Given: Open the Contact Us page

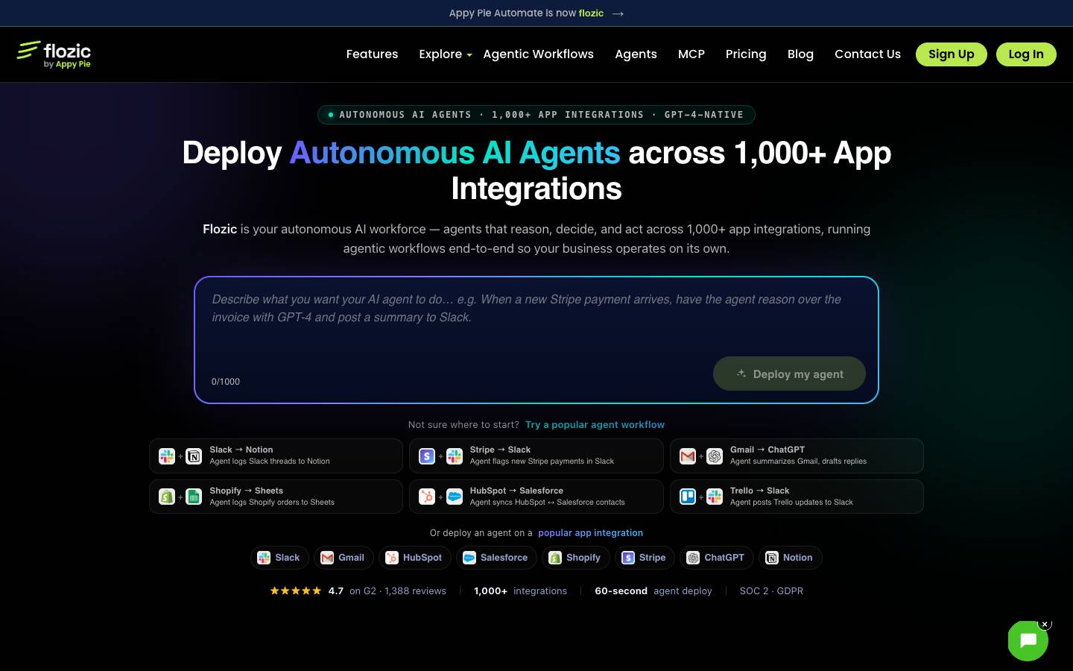Looking at the screenshot, I should (867, 54).
